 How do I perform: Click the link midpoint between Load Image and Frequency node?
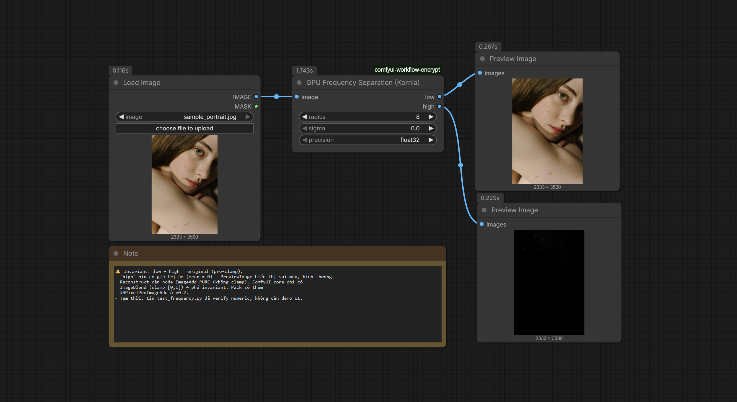pyautogui.click(x=276, y=97)
